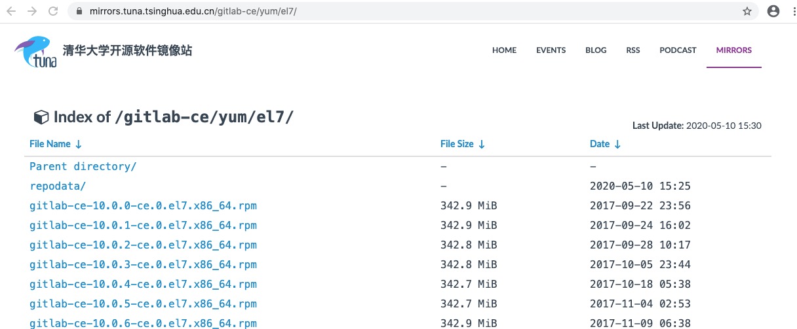
Task: Open the repodata/ folder link
Action: tap(58, 186)
